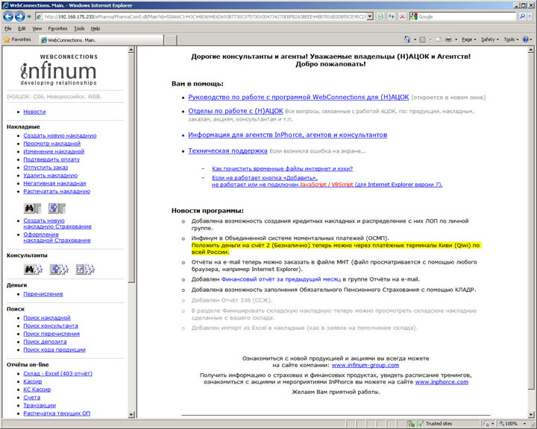
Task: Open the Новости link
Action: [34, 112]
